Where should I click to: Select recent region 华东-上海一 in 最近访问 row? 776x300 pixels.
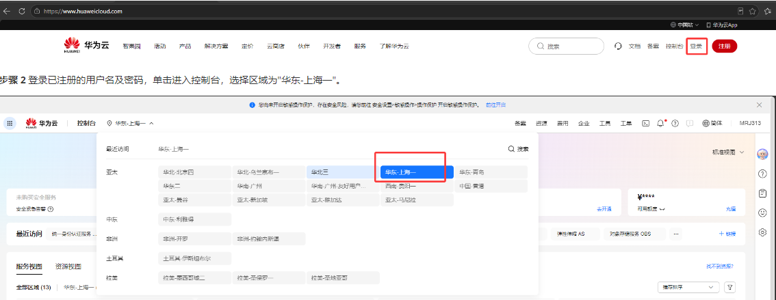tap(174, 149)
